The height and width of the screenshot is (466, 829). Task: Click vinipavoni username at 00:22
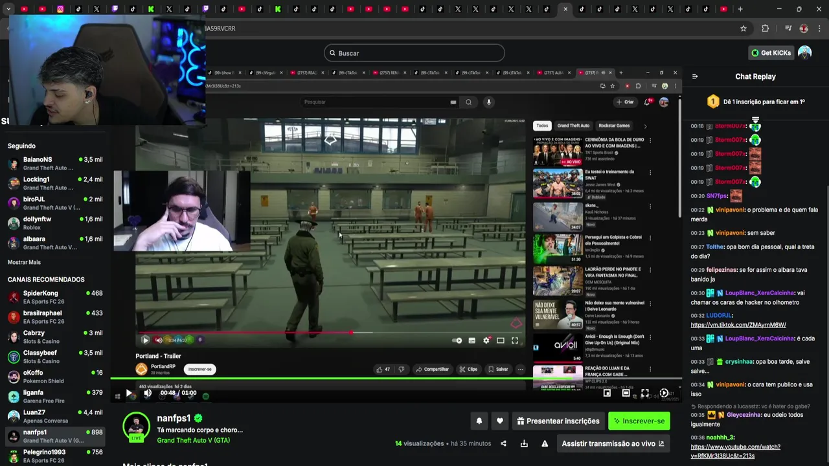pos(730,210)
